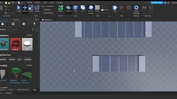
Task: Select Realistic Tree House model
Action: tap(15, 76)
